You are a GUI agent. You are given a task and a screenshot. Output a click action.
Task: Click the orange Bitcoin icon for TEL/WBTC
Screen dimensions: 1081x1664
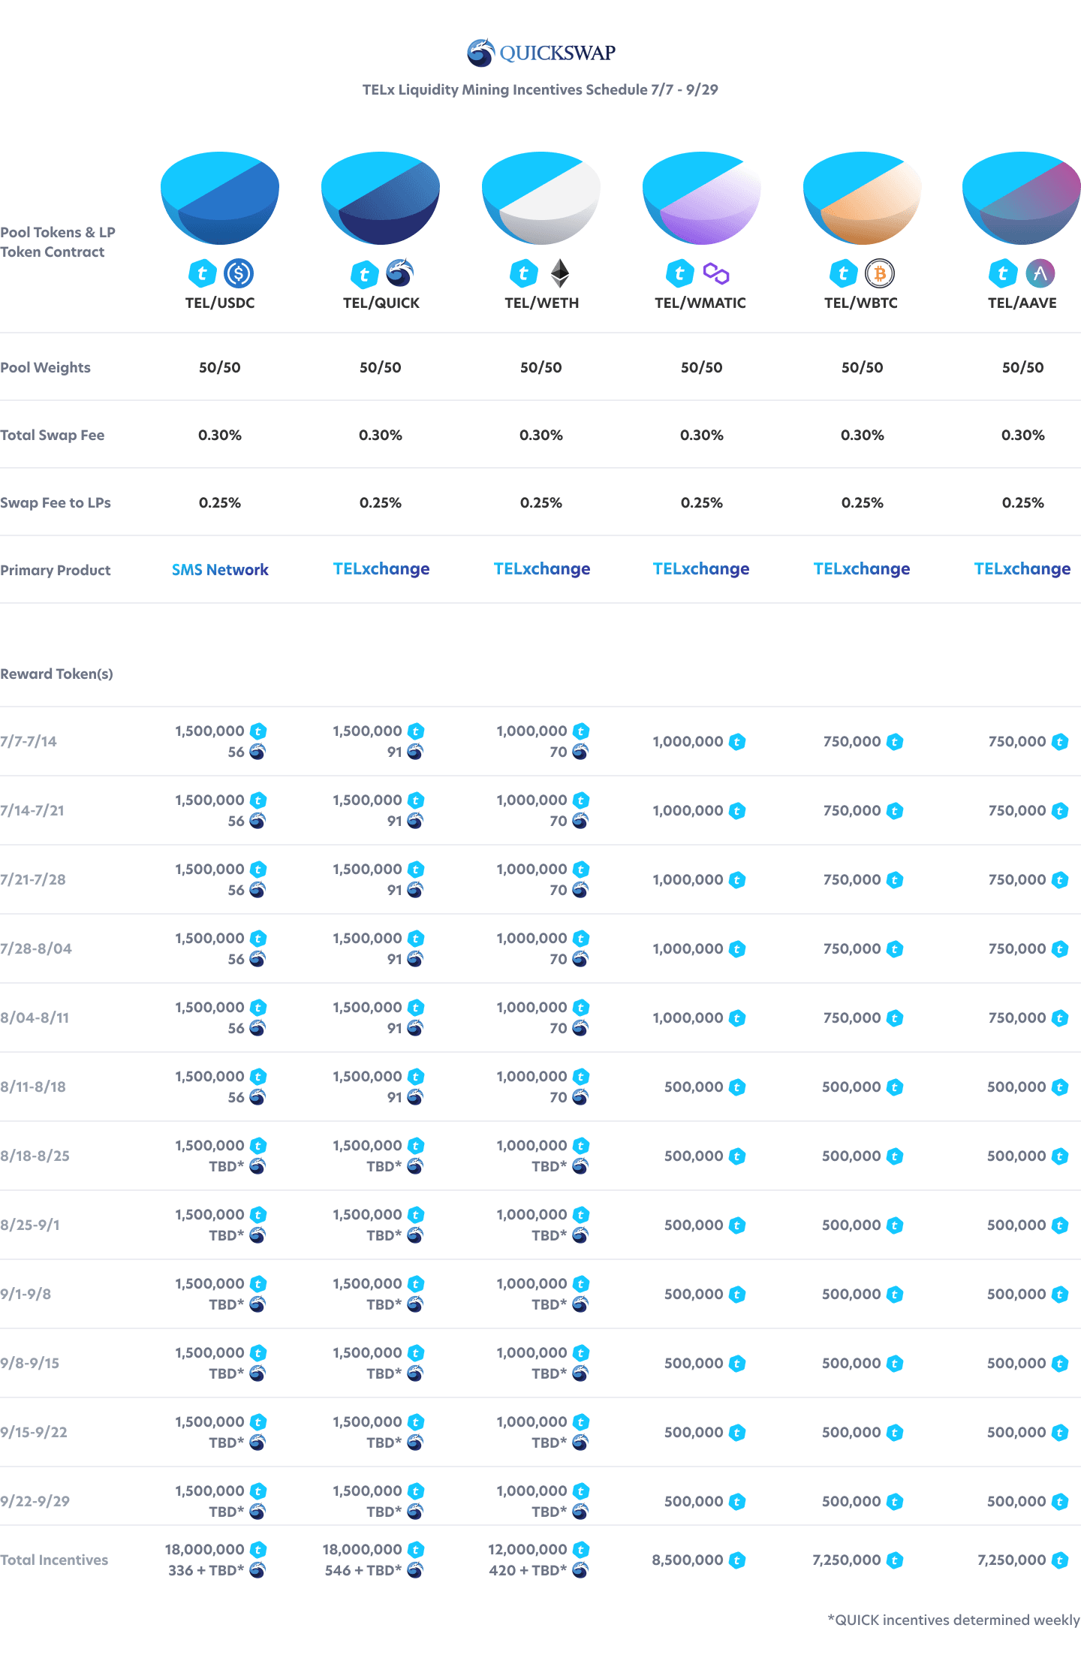click(x=880, y=273)
